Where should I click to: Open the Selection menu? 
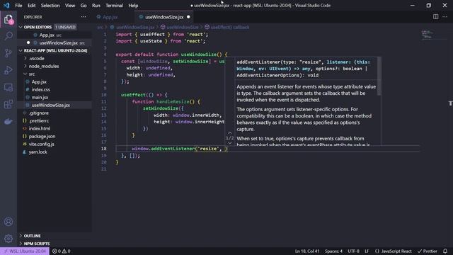tap(50, 6)
